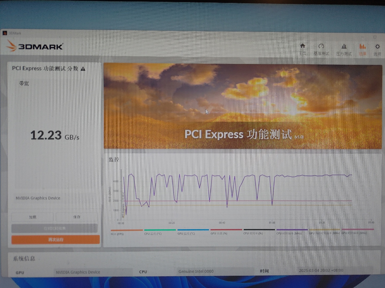This screenshot has width=385, height=288.
Task: Click the orange 再次运行 run again button
Action: point(56,239)
